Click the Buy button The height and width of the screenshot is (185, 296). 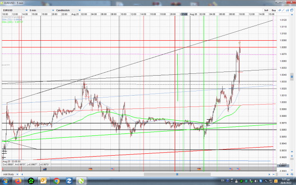coord(274,10)
